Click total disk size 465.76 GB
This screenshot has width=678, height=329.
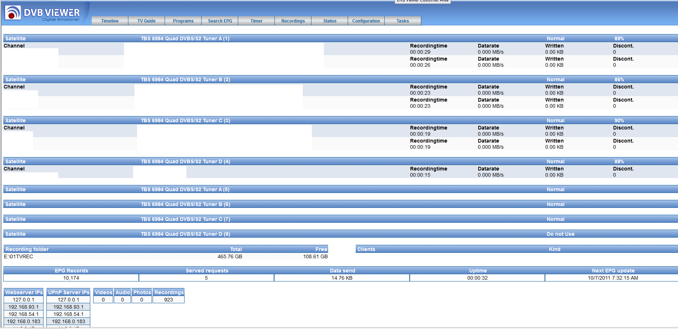coord(230,256)
